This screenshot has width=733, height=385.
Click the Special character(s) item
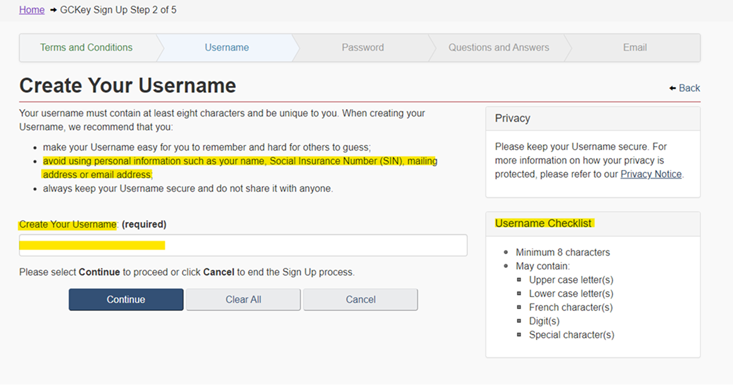[572, 335]
